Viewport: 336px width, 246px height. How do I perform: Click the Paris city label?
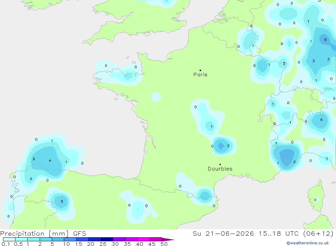pyautogui.click(x=200, y=75)
